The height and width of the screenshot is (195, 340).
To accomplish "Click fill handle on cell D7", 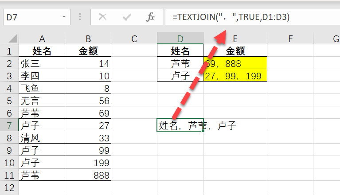I will pyautogui.click(x=203, y=131).
